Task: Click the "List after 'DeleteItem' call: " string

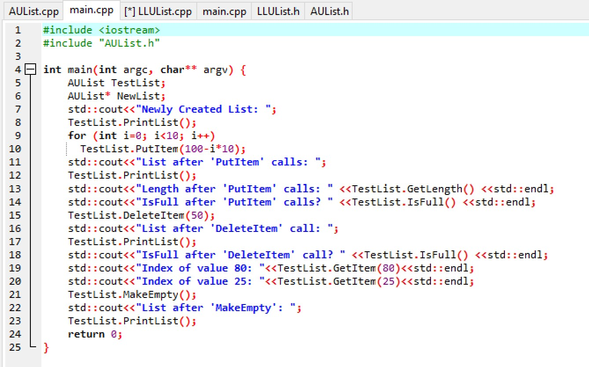Action: 235,228
